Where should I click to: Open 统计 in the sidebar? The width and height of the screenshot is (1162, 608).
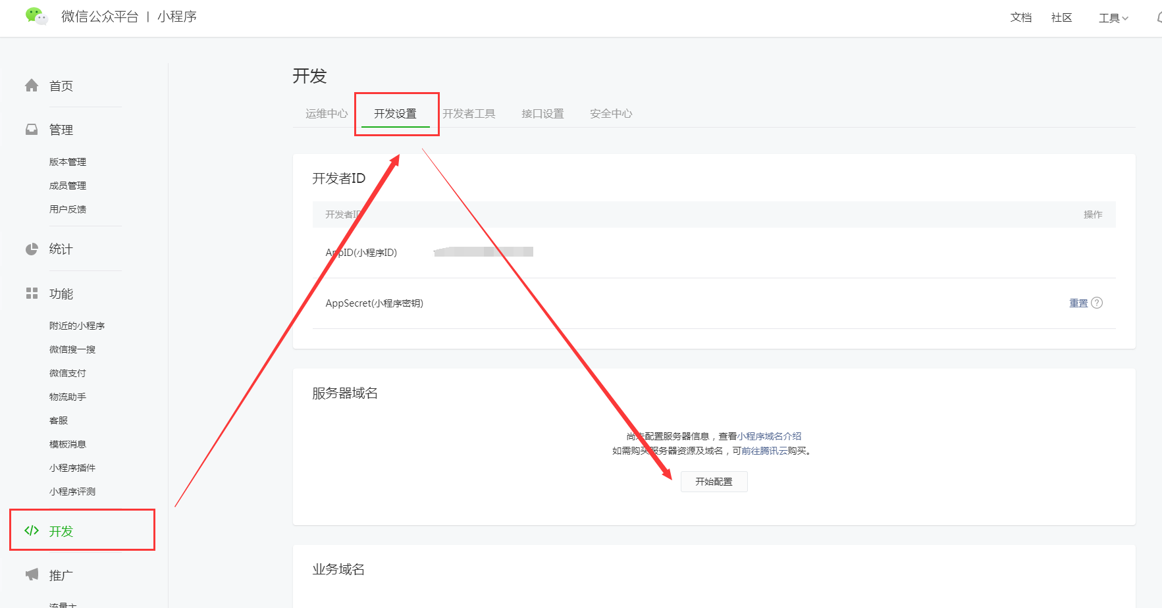pos(61,249)
